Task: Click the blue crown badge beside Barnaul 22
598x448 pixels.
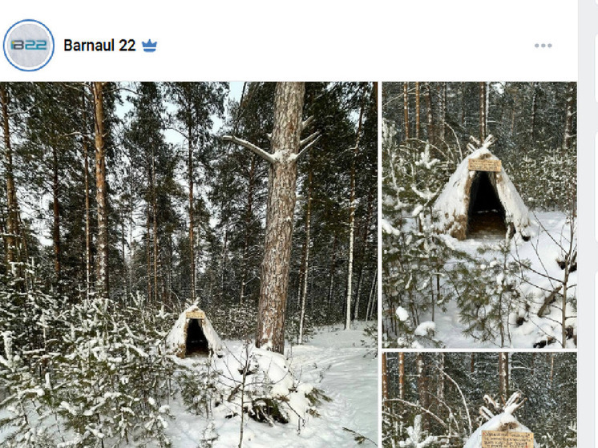Action: coord(149,46)
